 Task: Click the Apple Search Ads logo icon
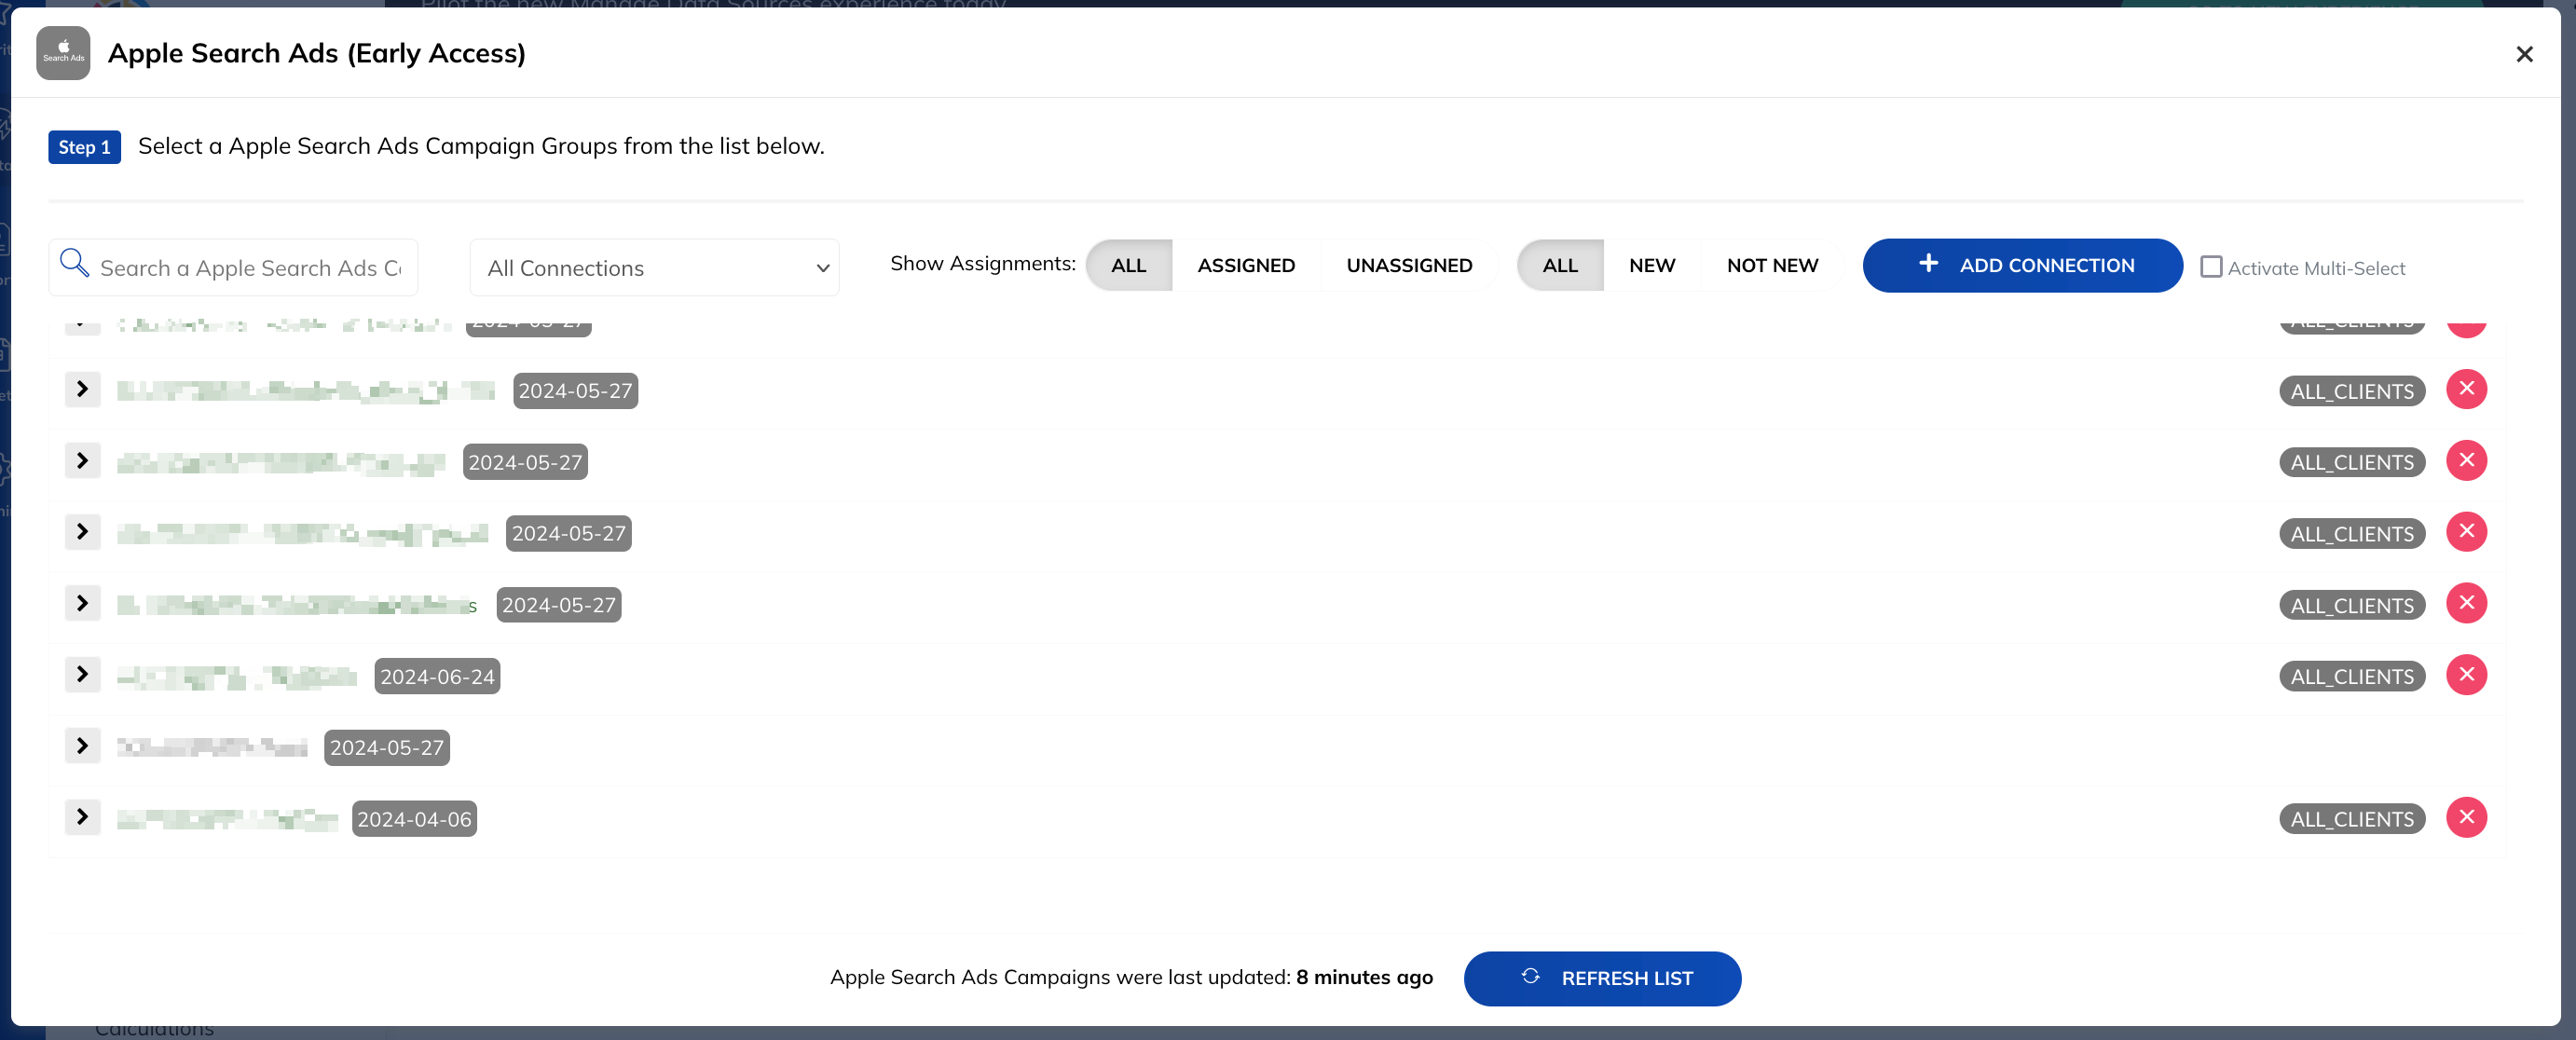point(63,53)
